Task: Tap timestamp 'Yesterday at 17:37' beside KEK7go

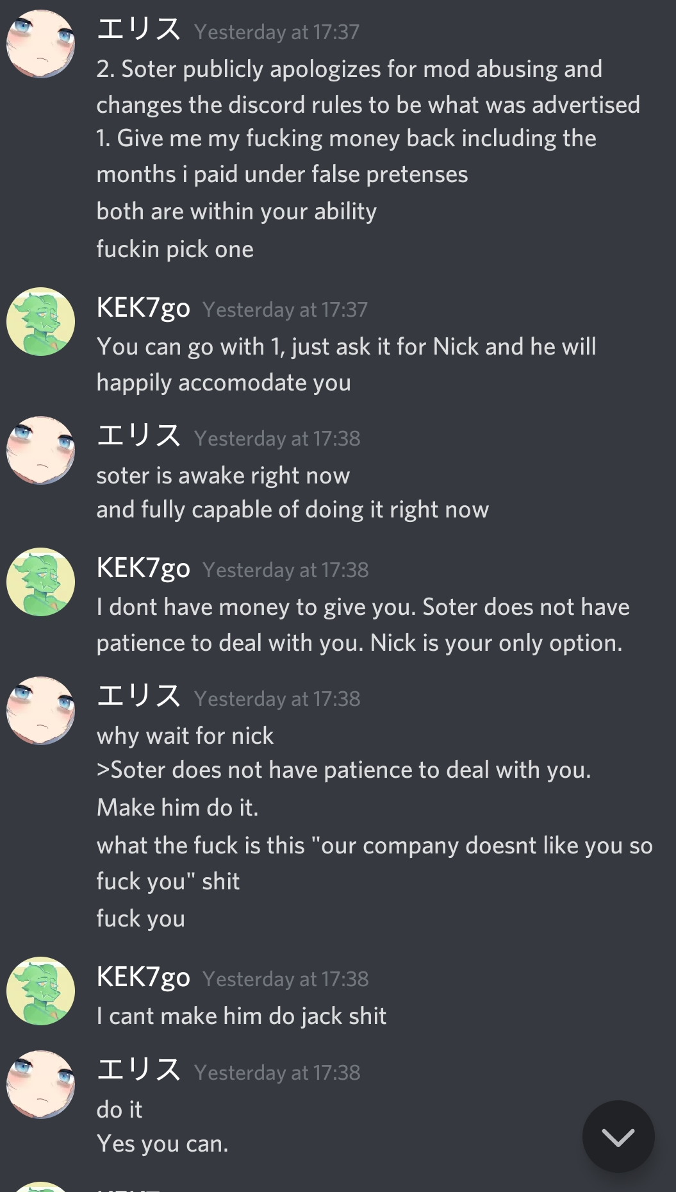Action: tap(285, 310)
